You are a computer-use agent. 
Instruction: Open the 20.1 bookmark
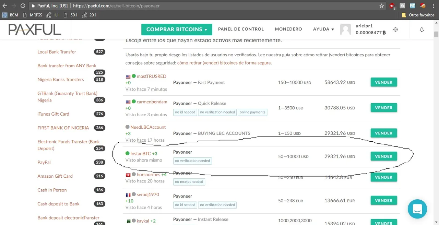pyautogui.click(x=89, y=15)
